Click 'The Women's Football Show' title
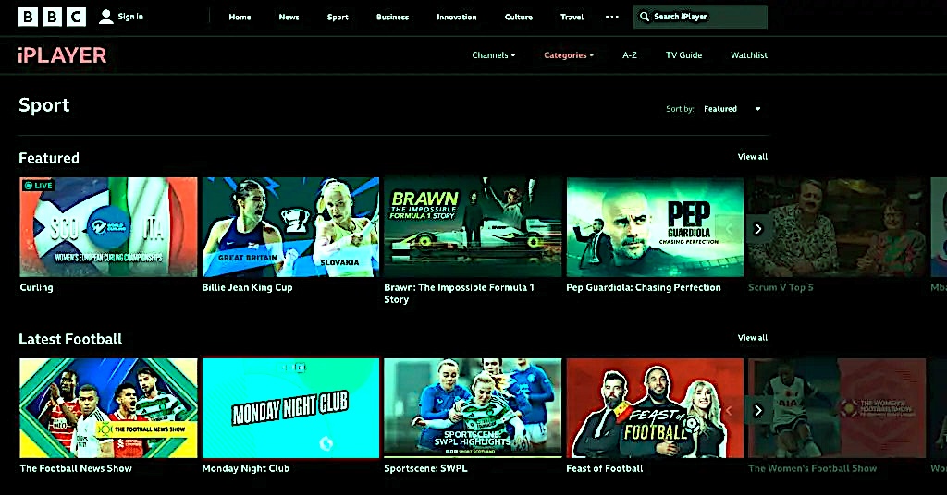The width and height of the screenshot is (947, 495). [x=812, y=468]
